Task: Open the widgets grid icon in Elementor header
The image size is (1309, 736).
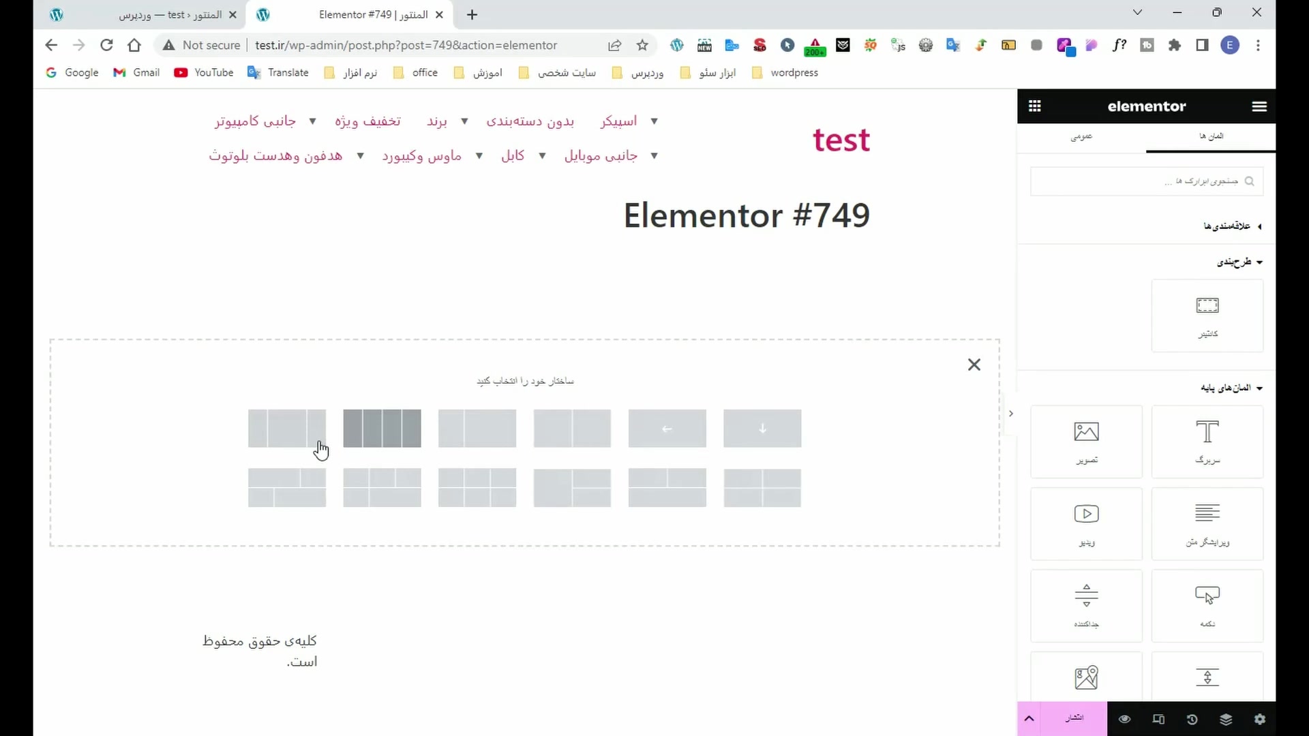Action: click(x=1034, y=106)
